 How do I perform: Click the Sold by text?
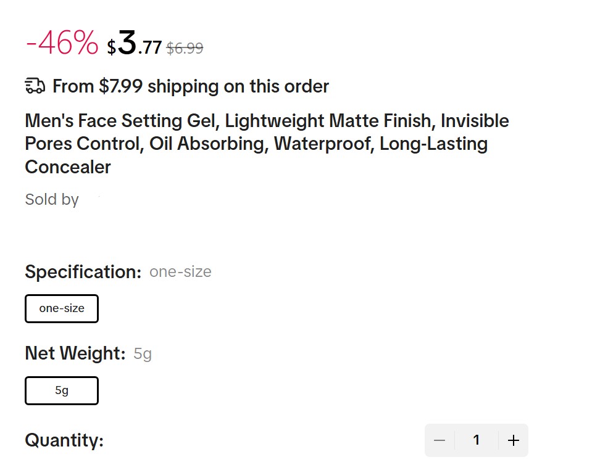52,200
